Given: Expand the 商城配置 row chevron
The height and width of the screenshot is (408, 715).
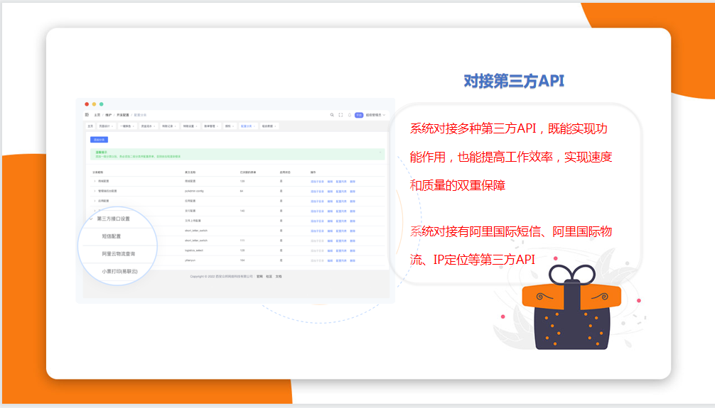Looking at the screenshot, I should (94, 182).
